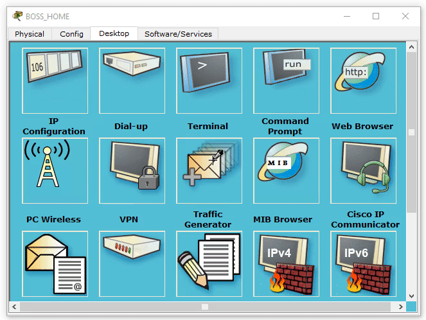Click the horizontal scrollbar right arrow
The image size is (426, 320).
pos(401,307)
